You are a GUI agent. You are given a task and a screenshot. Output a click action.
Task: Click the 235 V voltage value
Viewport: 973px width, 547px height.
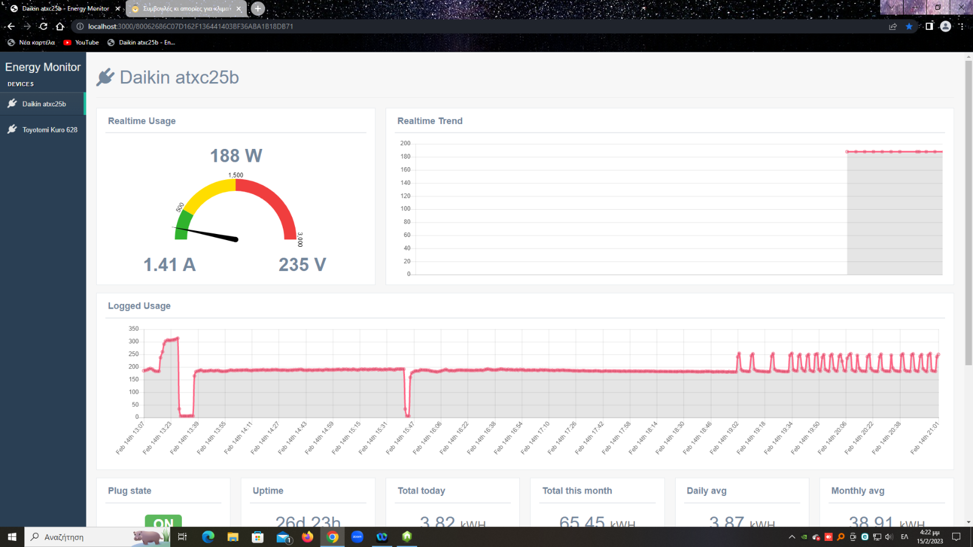302,265
